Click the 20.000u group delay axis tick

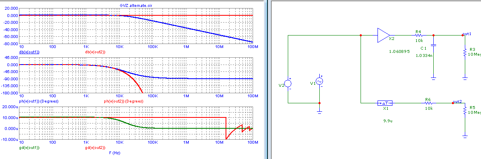(10, 107)
